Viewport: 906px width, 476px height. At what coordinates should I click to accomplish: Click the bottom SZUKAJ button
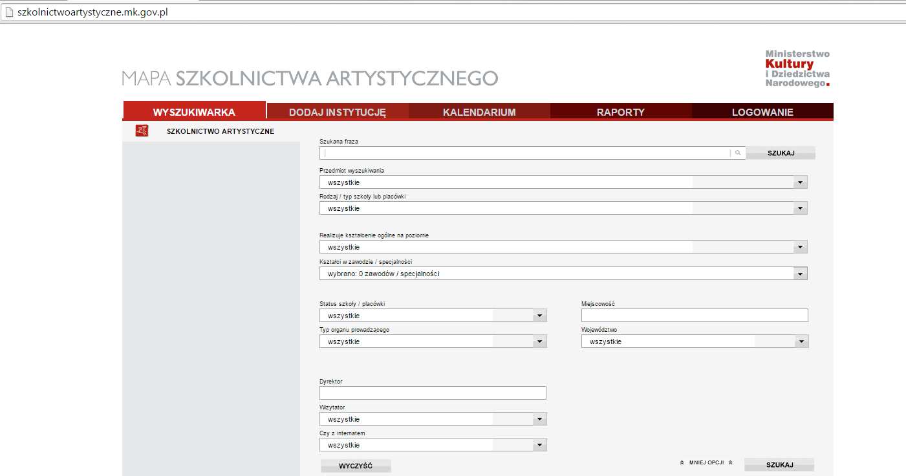click(779, 465)
